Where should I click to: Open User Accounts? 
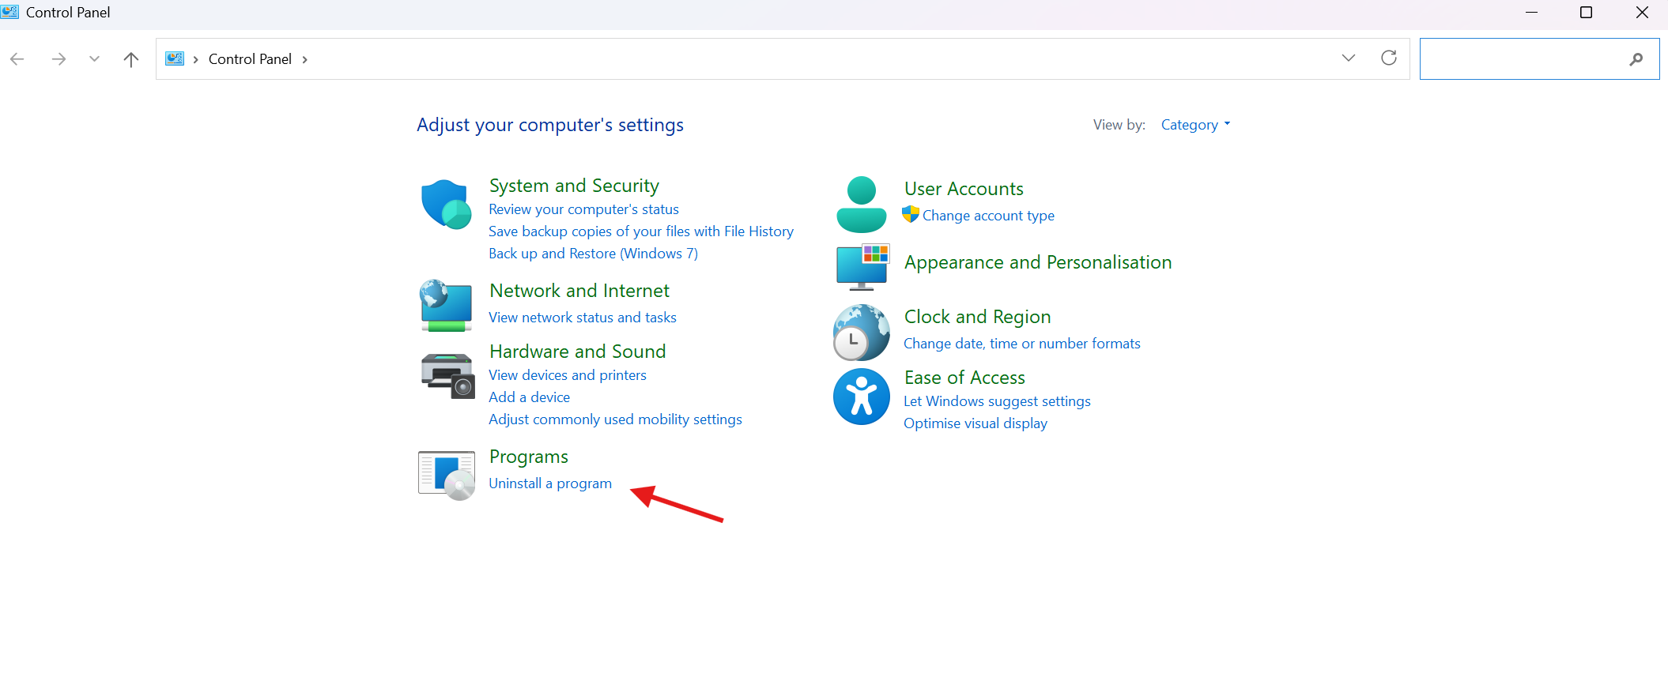click(964, 189)
